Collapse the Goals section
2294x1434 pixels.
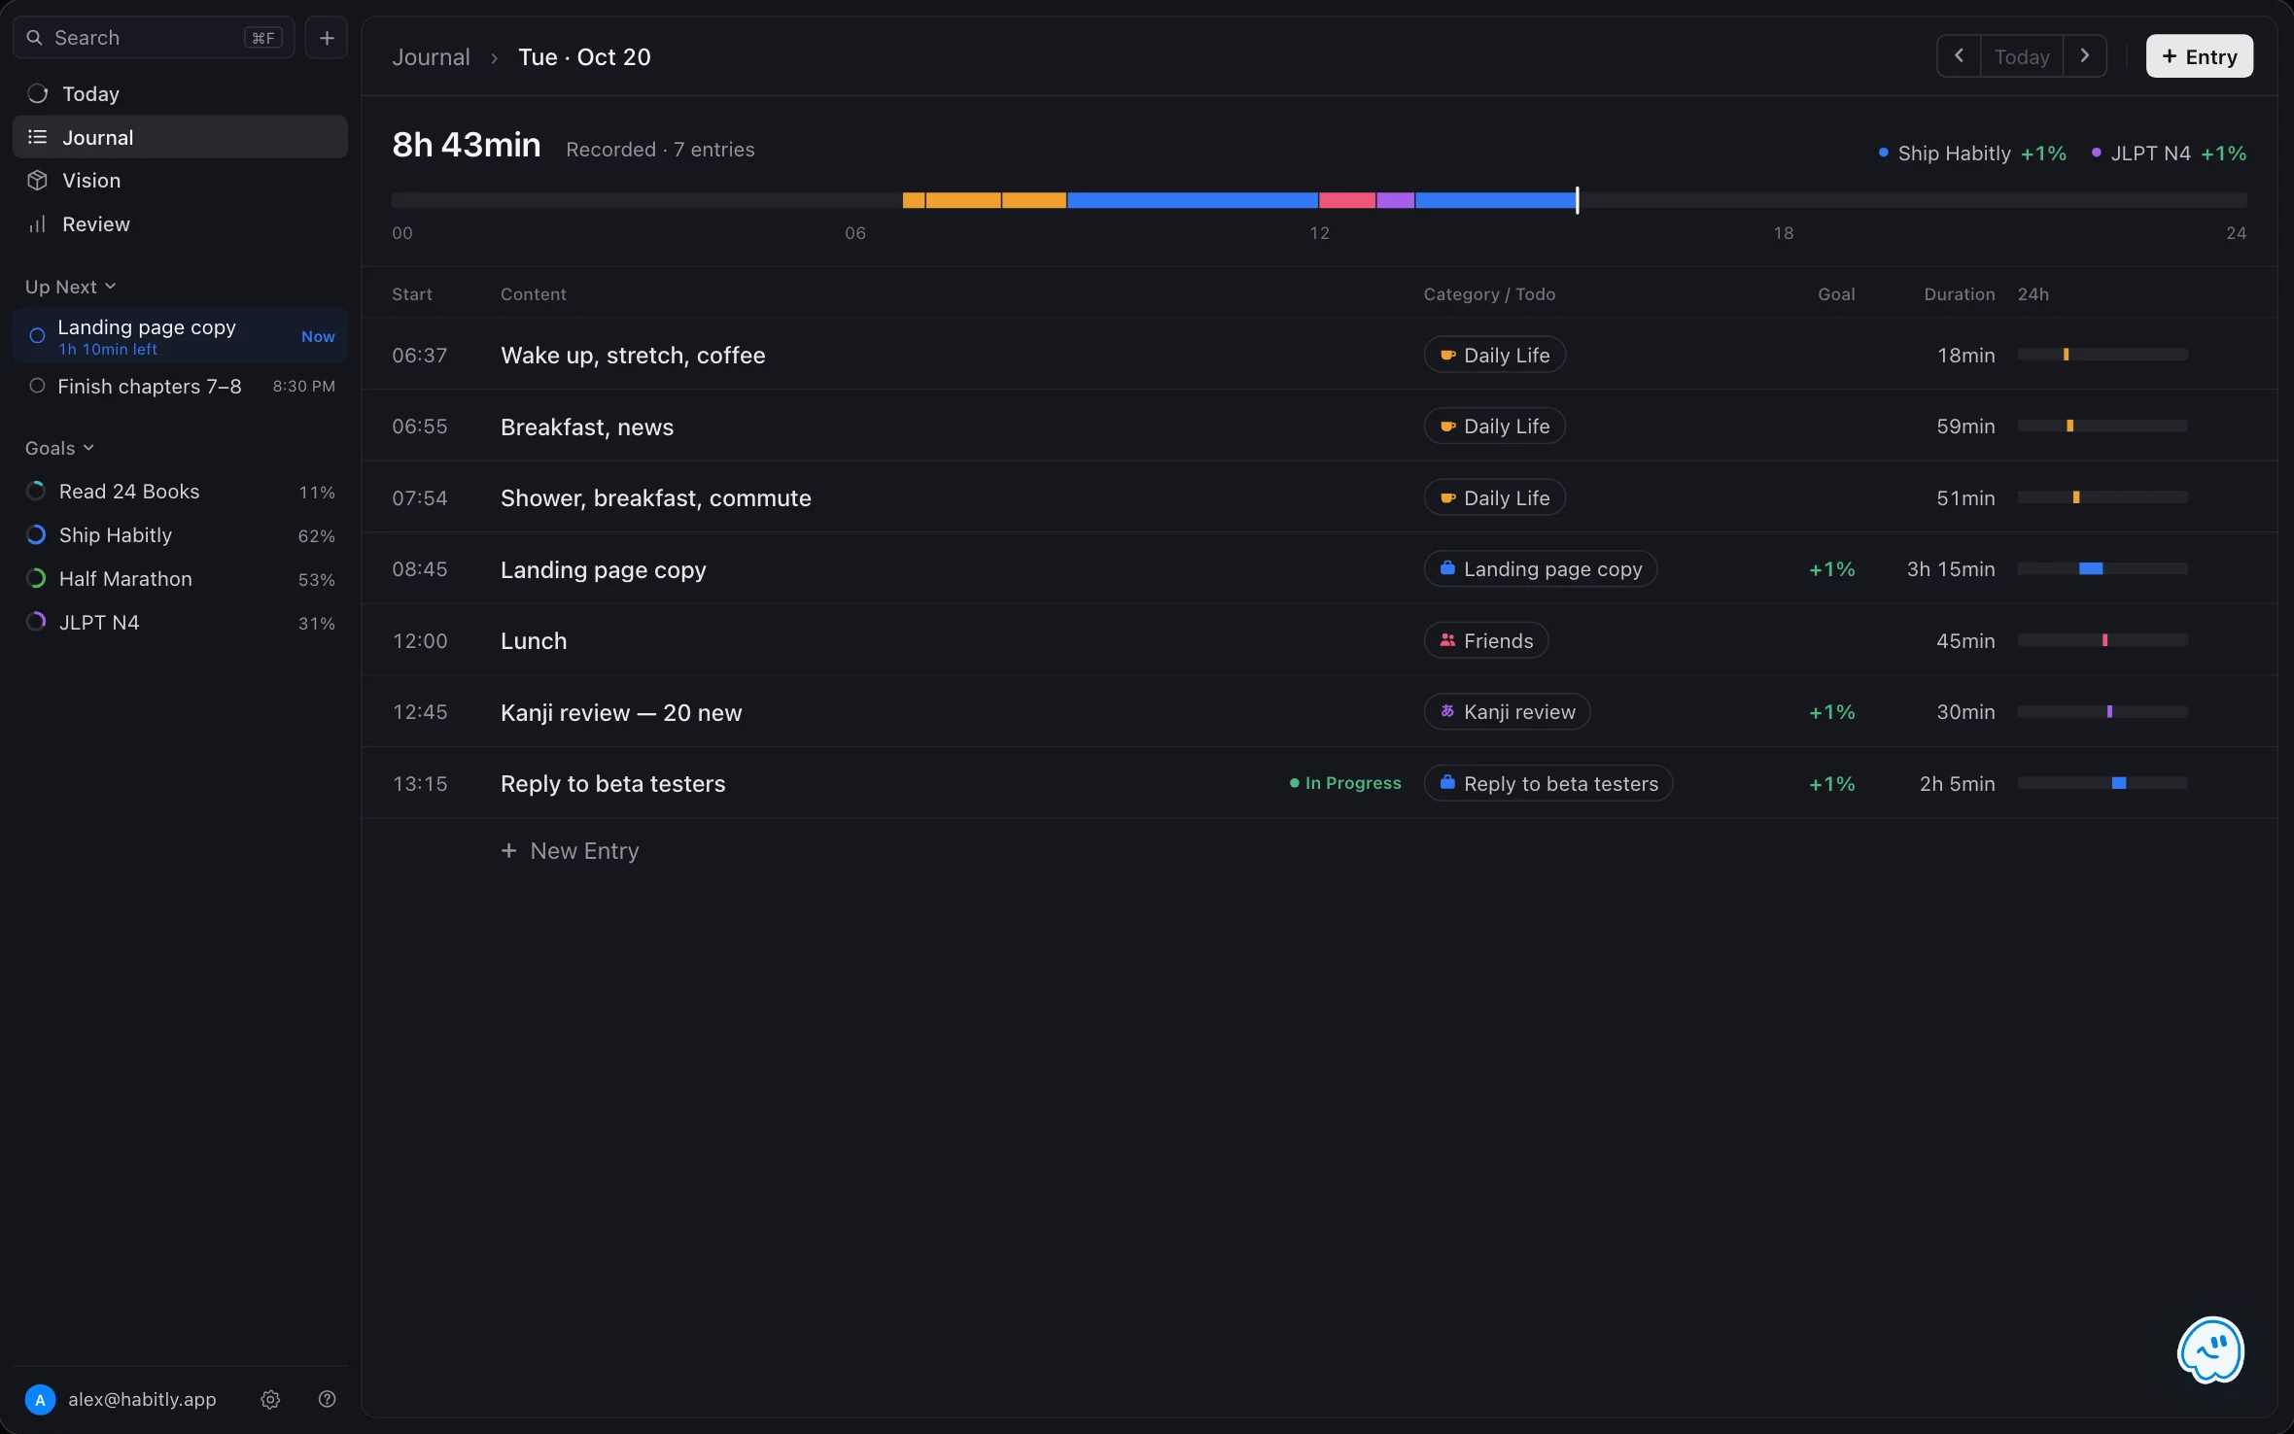[59, 448]
